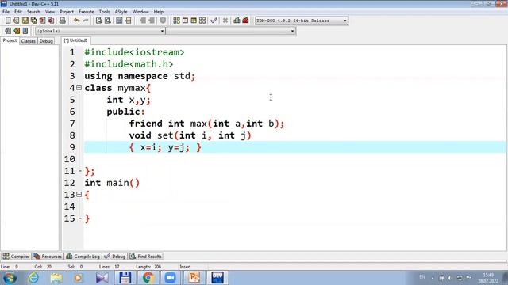This screenshot has width=508, height=285.
Task: Click the purple checkmark Debug icon
Action: pos(214,21)
